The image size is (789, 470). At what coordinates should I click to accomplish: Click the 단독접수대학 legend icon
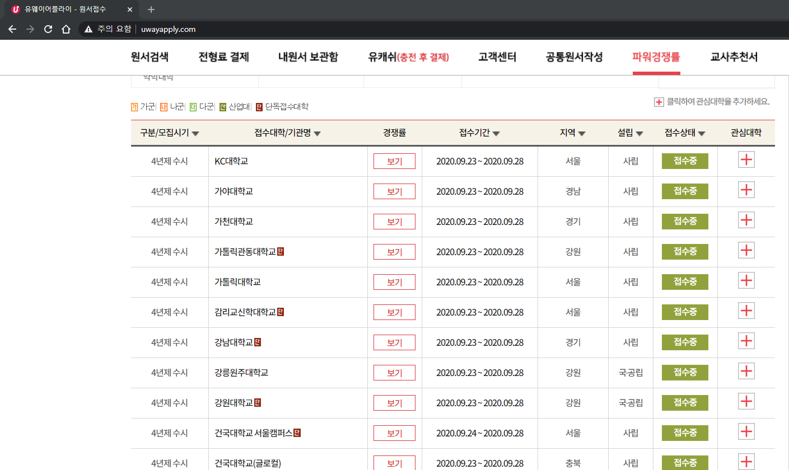coord(259,106)
